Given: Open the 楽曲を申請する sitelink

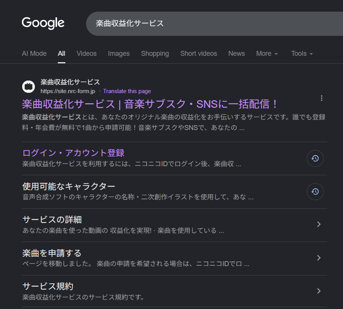Looking at the screenshot, I should (x=52, y=253).
